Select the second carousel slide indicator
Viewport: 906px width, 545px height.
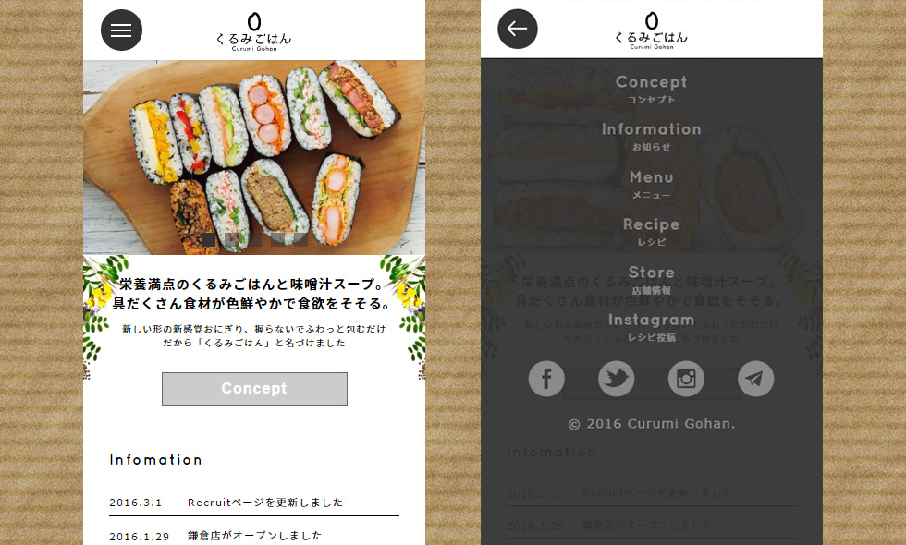tap(231, 239)
